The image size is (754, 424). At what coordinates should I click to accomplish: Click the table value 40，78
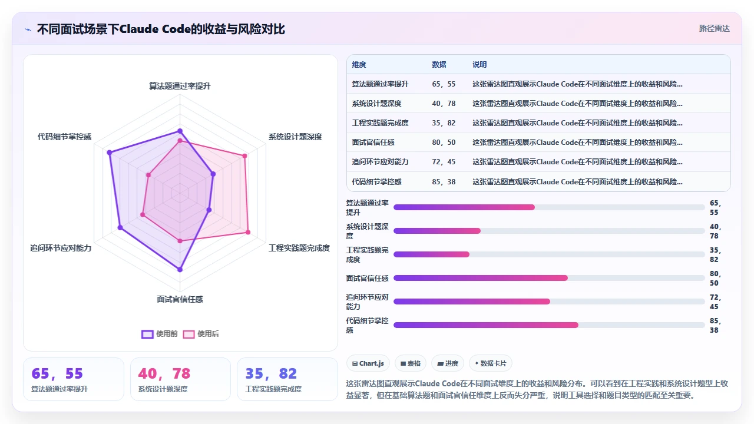[x=444, y=103]
